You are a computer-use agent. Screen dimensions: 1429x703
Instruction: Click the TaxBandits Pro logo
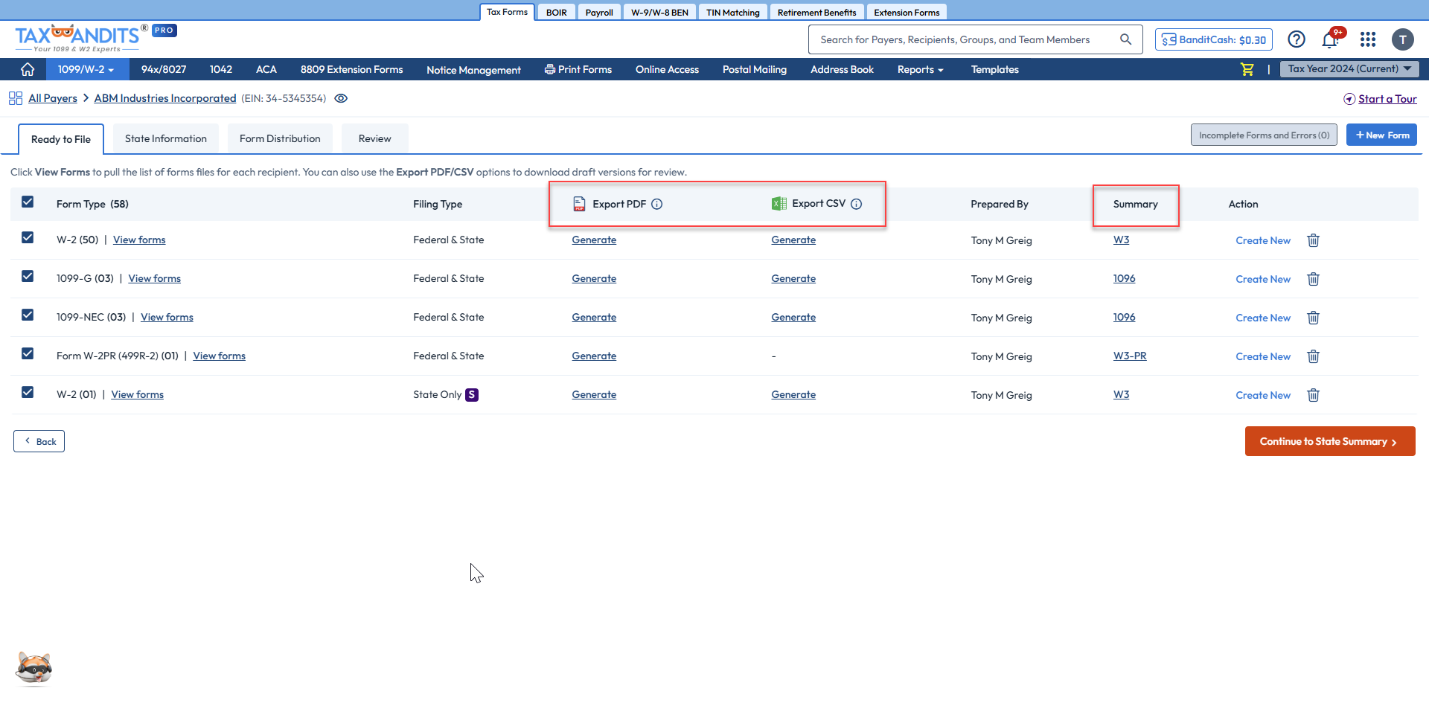[95, 39]
